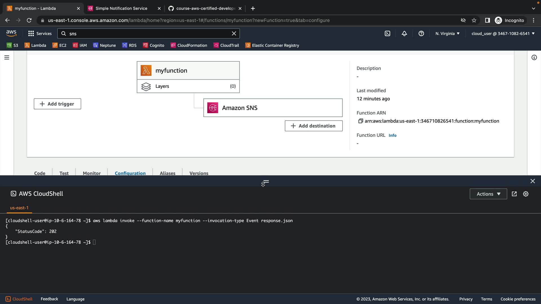Click the Function URL Info link

click(393, 135)
